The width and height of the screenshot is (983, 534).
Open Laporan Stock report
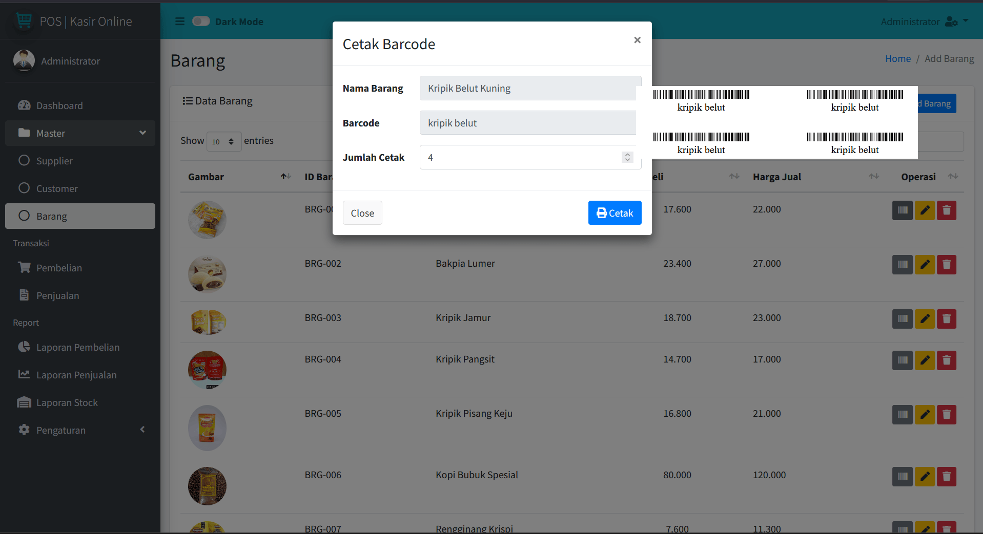[80, 402]
